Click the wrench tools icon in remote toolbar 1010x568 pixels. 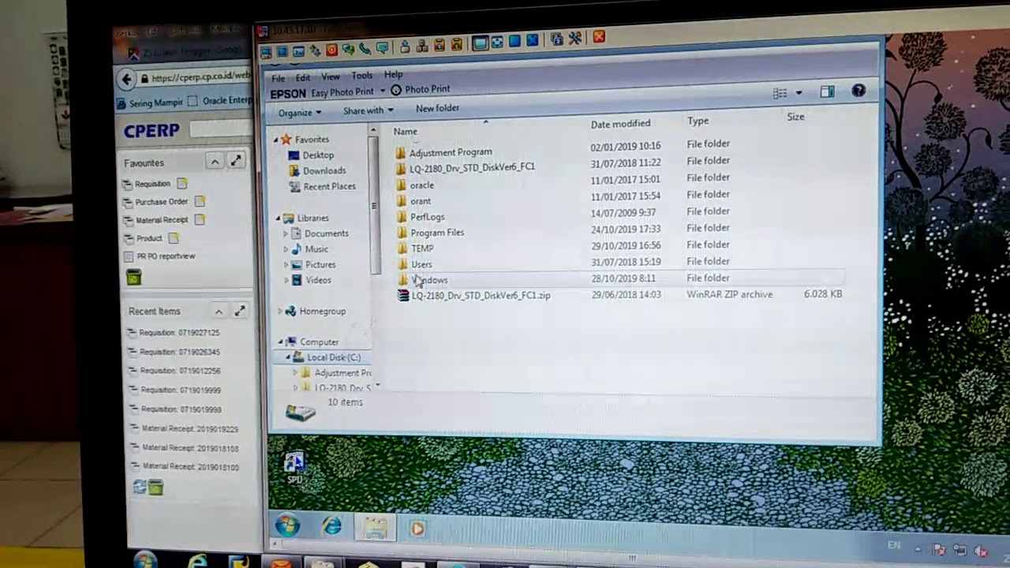pos(574,39)
